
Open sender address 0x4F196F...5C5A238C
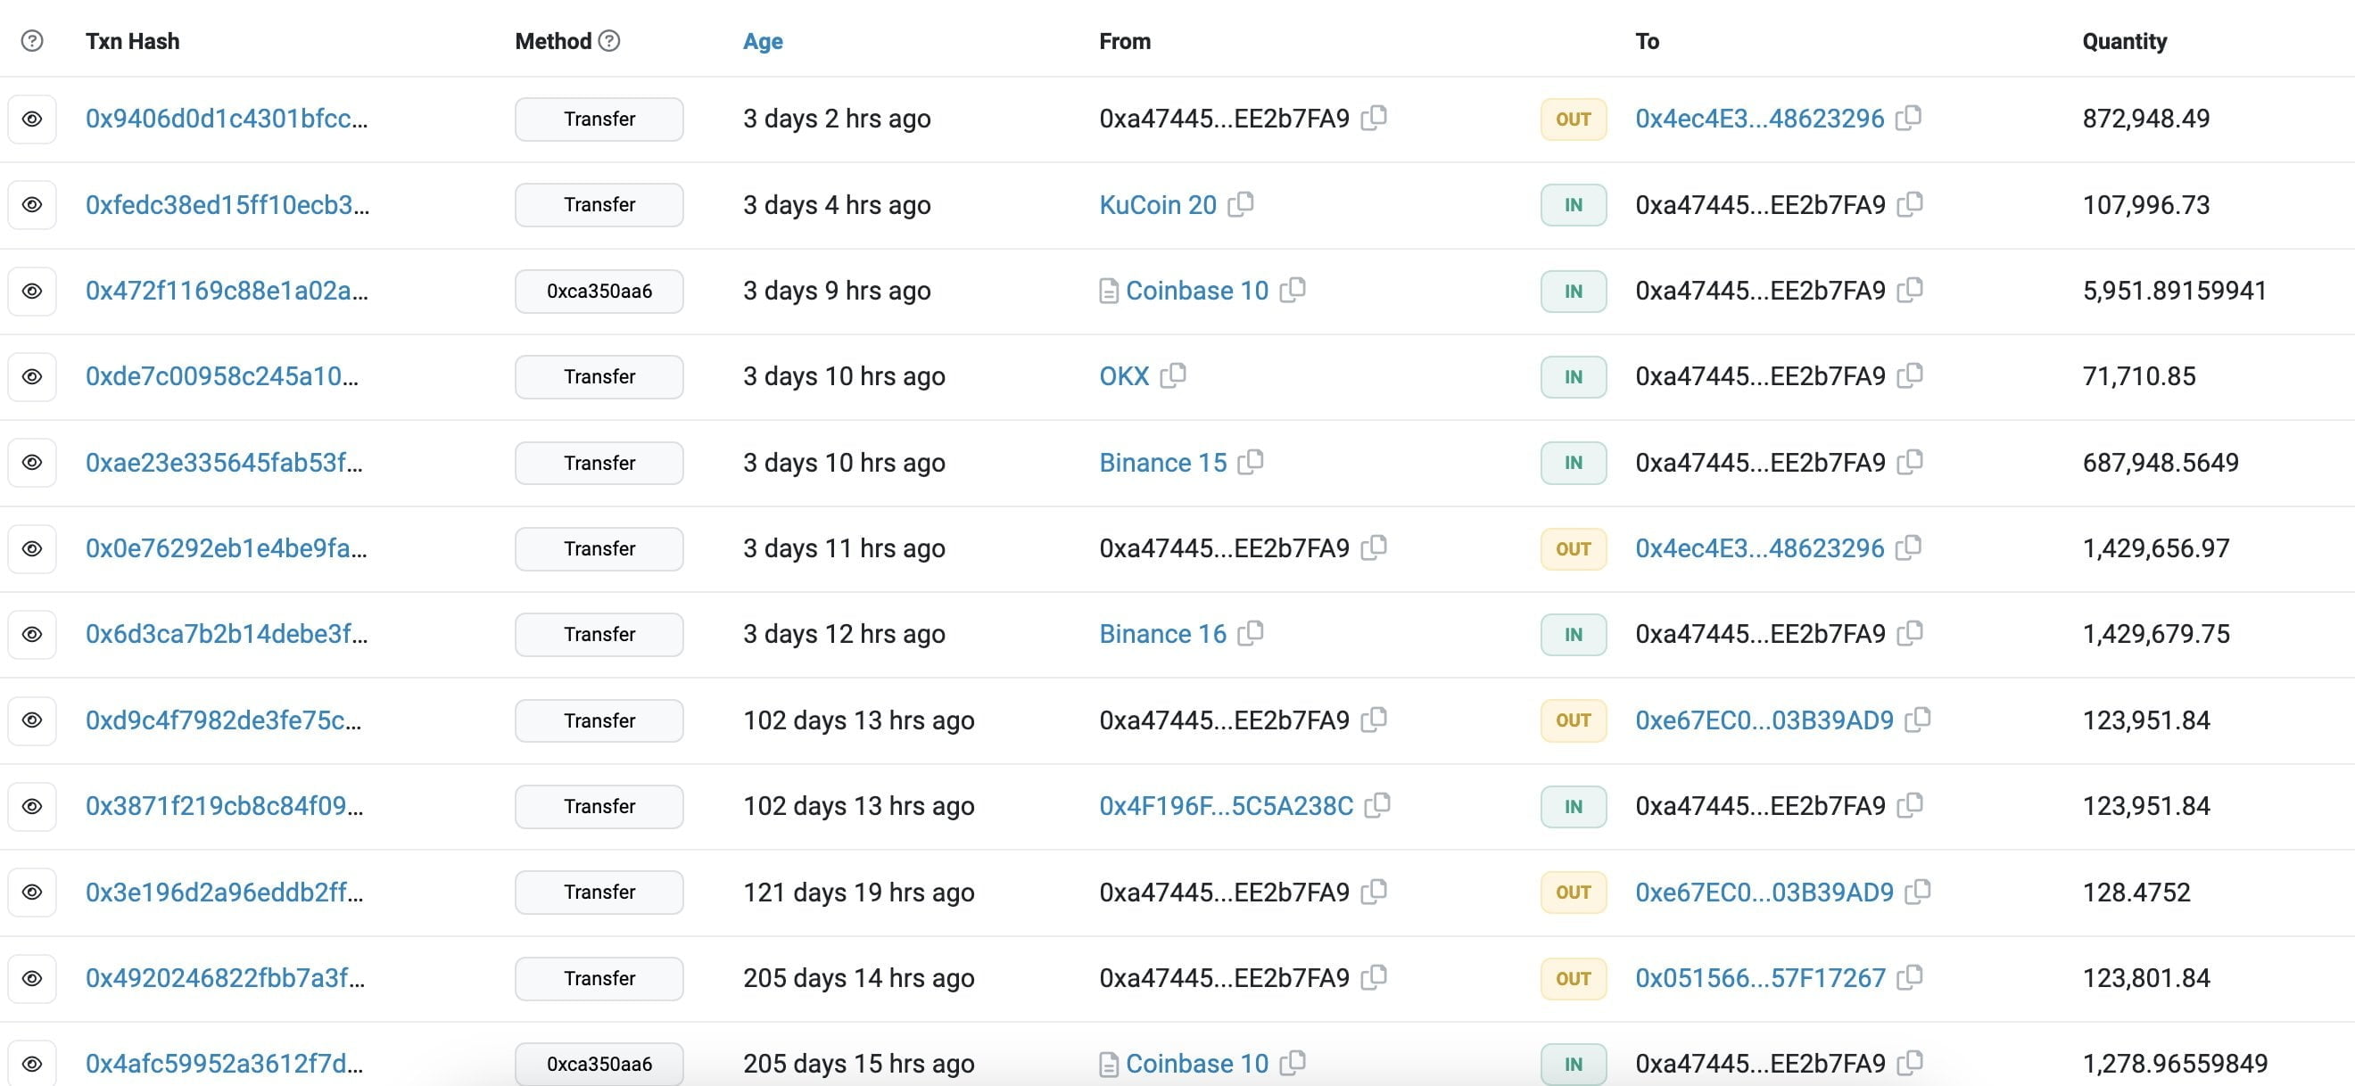[x=1226, y=806]
